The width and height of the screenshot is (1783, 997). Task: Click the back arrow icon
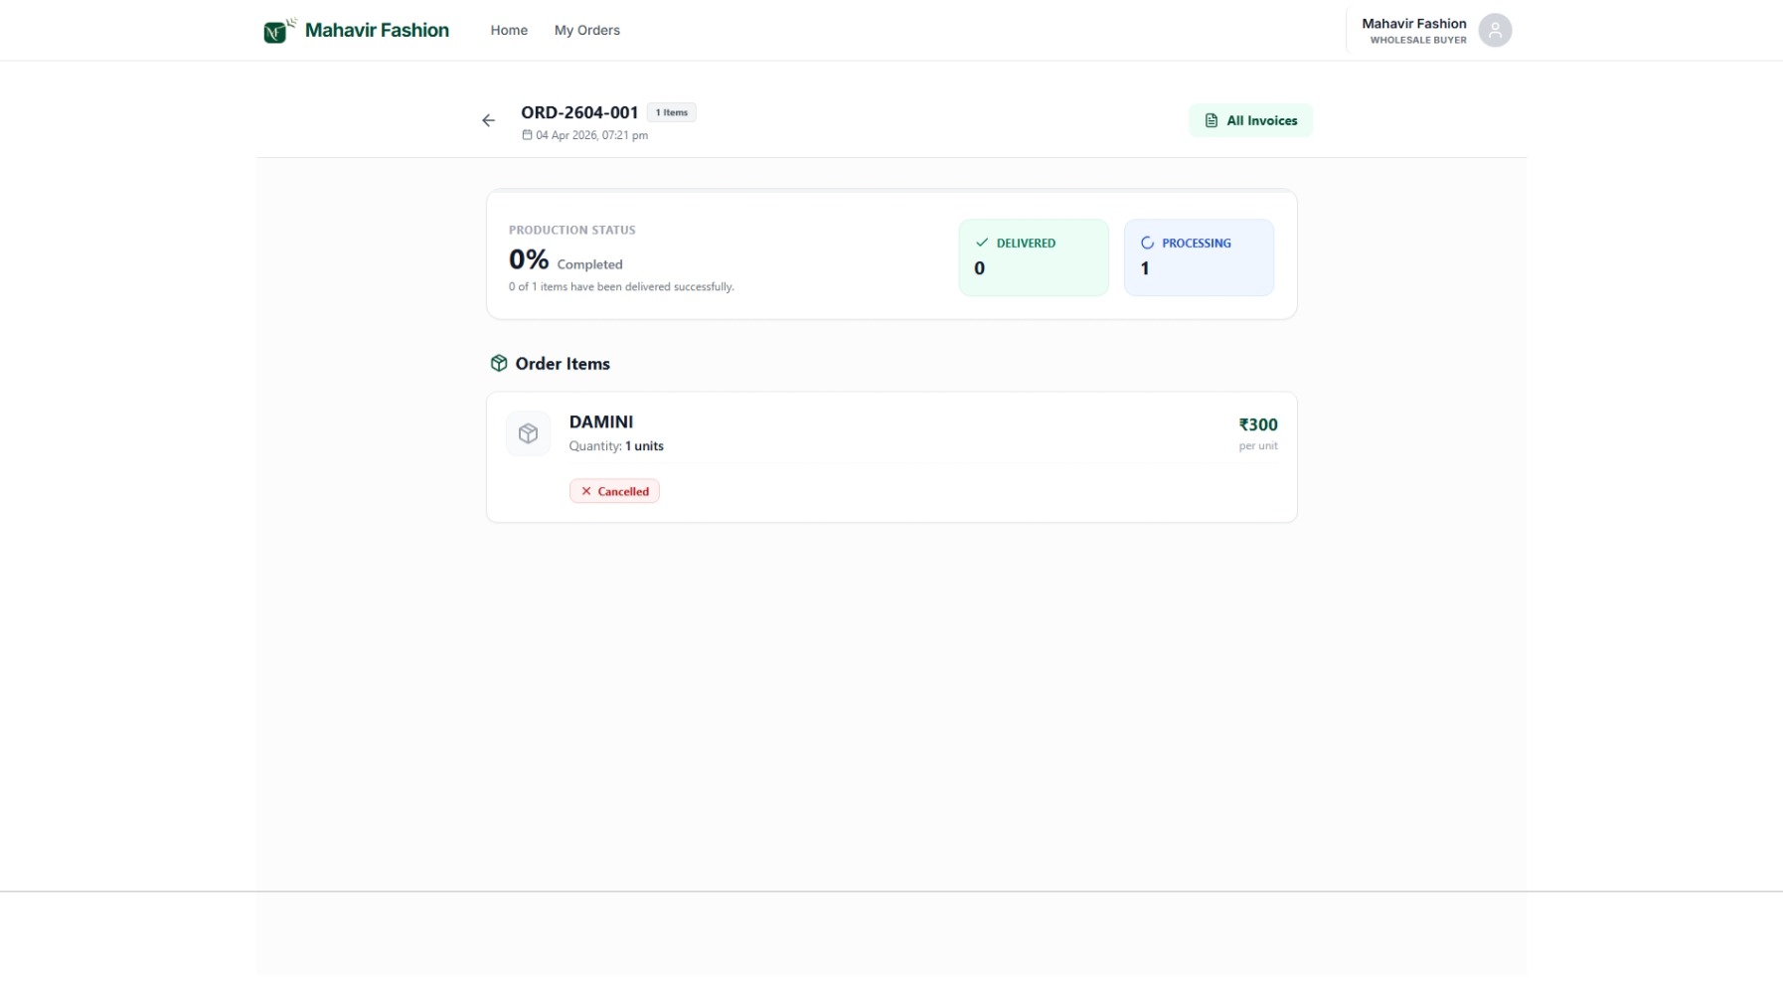click(x=488, y=120)
